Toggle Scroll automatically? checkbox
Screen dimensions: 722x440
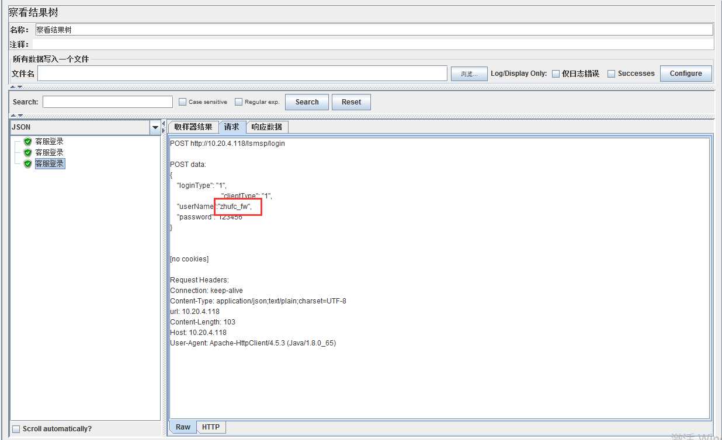(x=16, y=429)
